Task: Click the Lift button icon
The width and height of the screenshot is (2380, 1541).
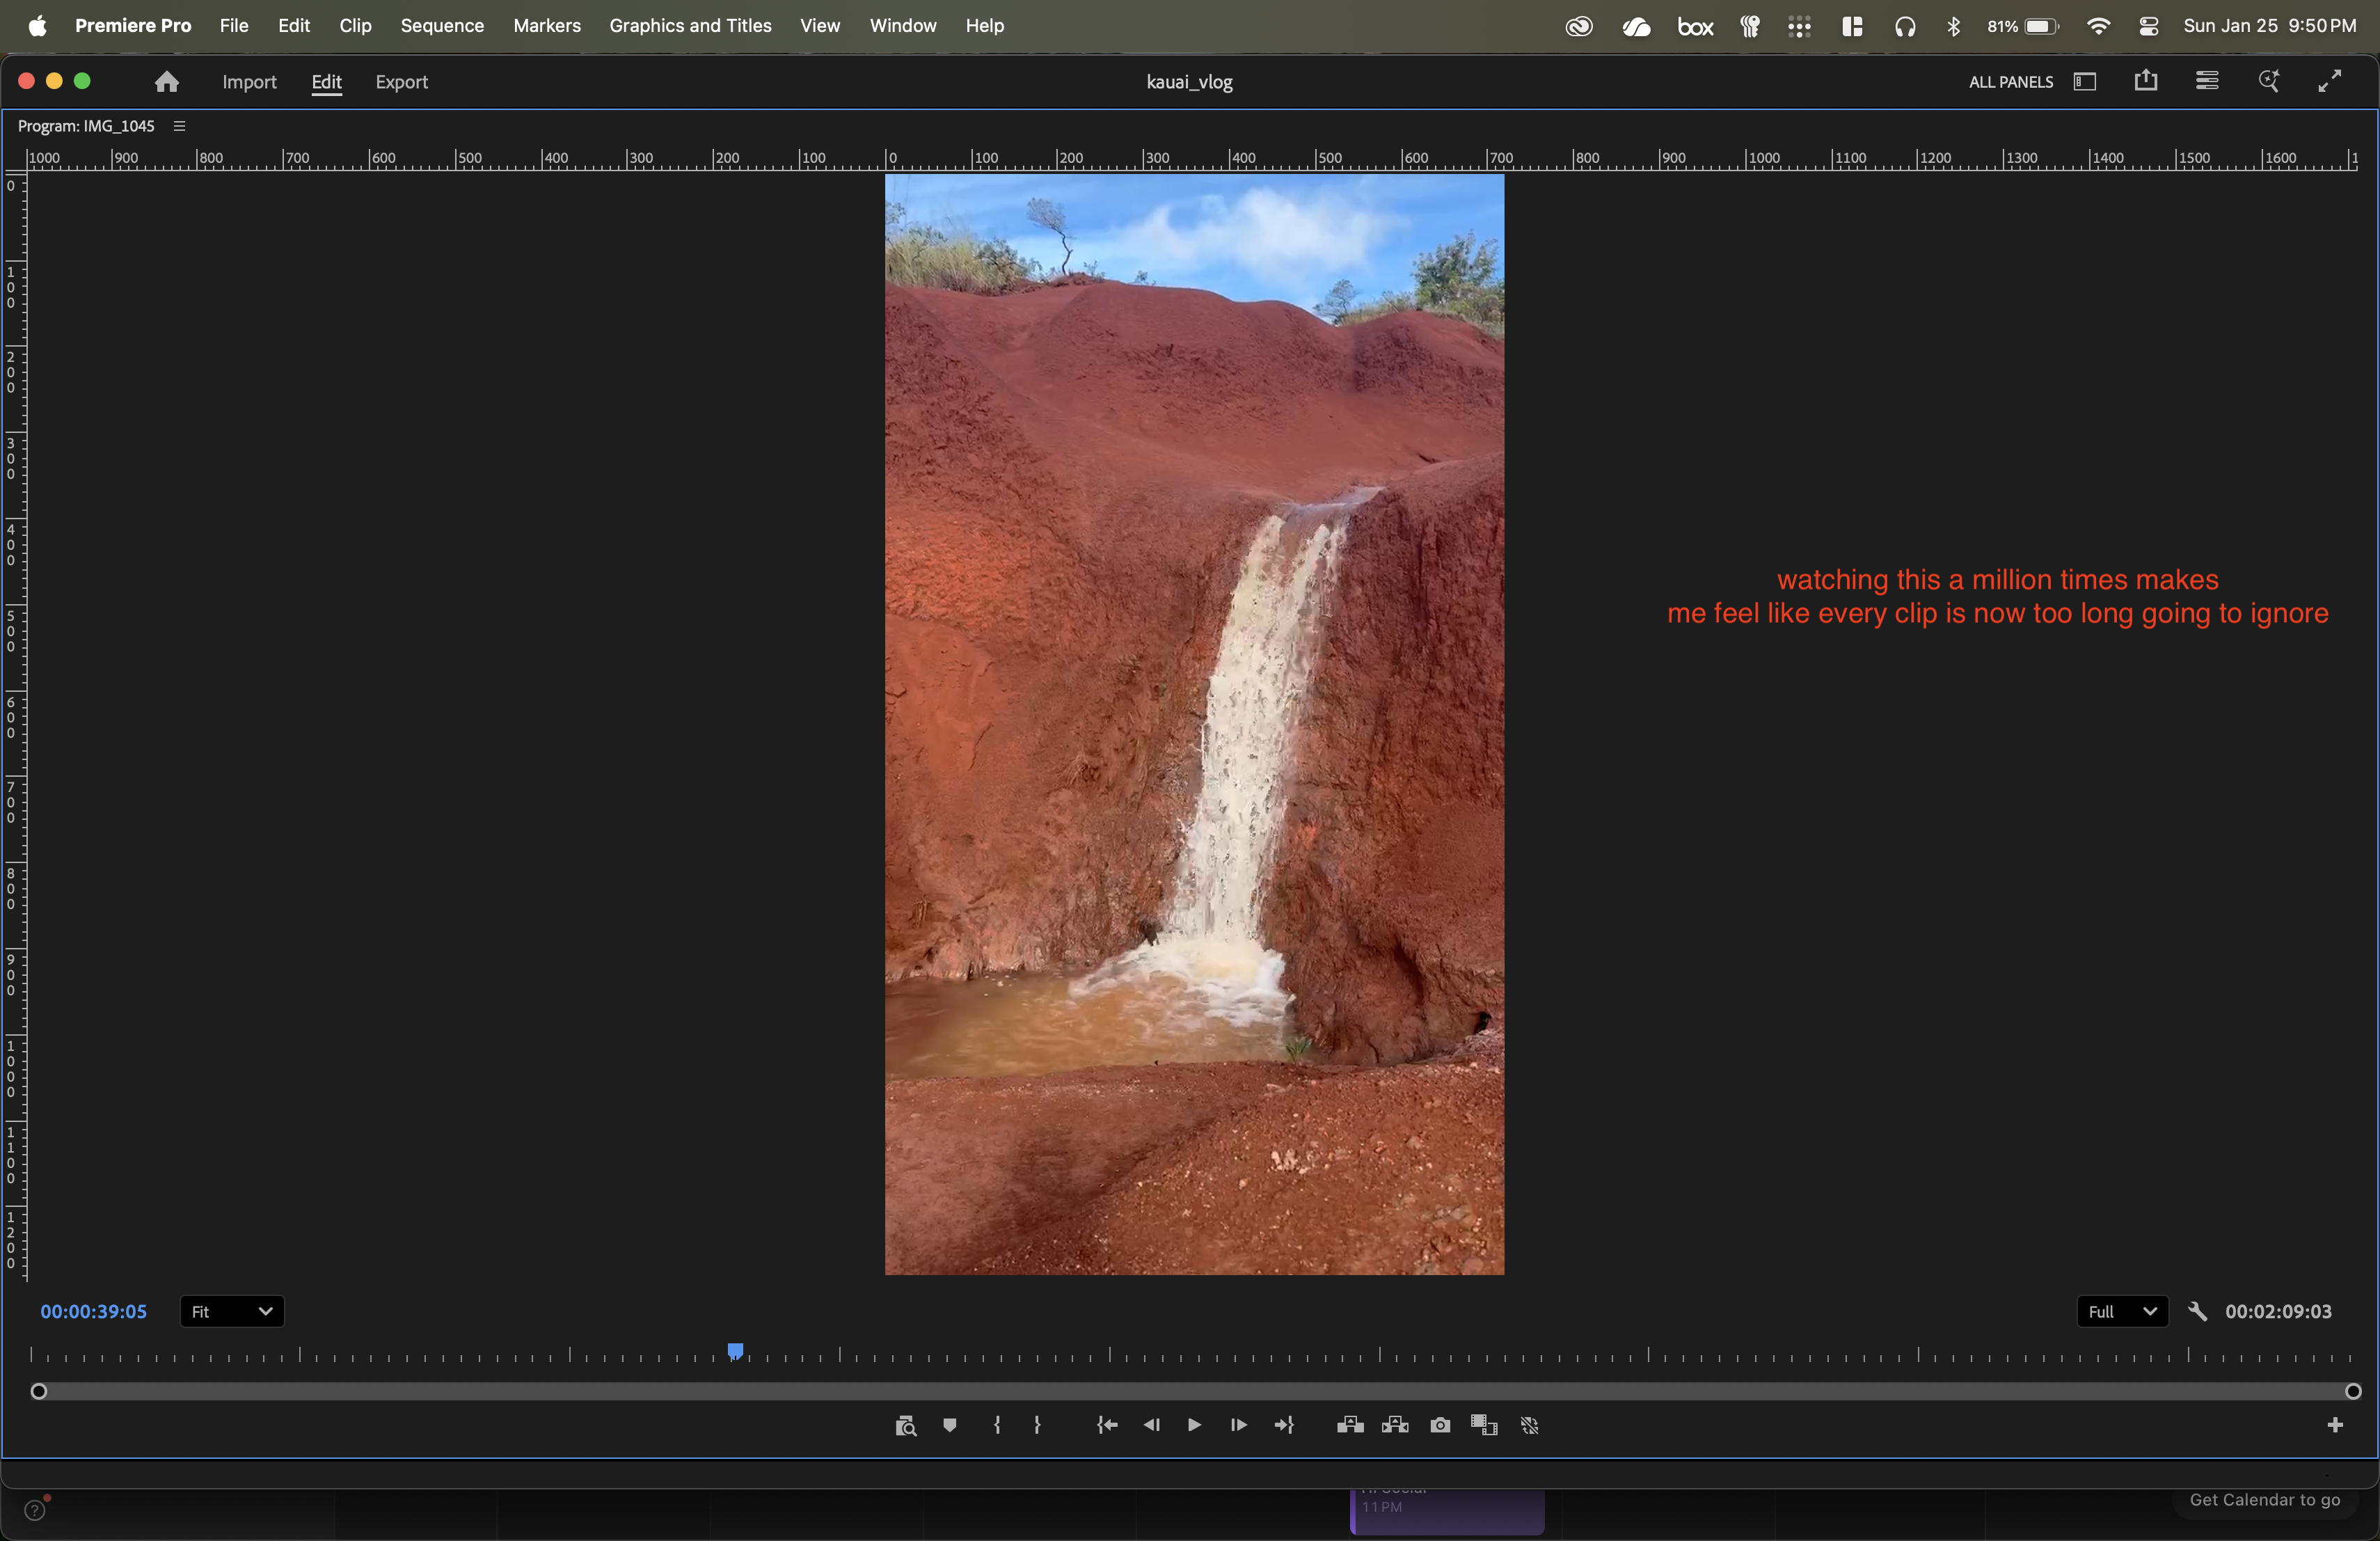Action: pos(1350,1425)
